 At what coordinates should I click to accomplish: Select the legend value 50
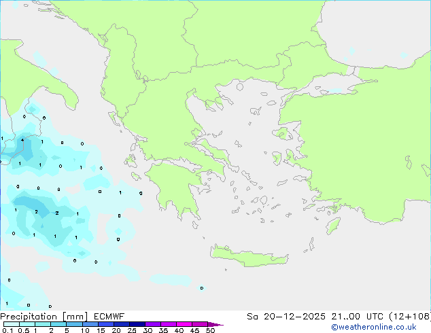pos(210,330)
